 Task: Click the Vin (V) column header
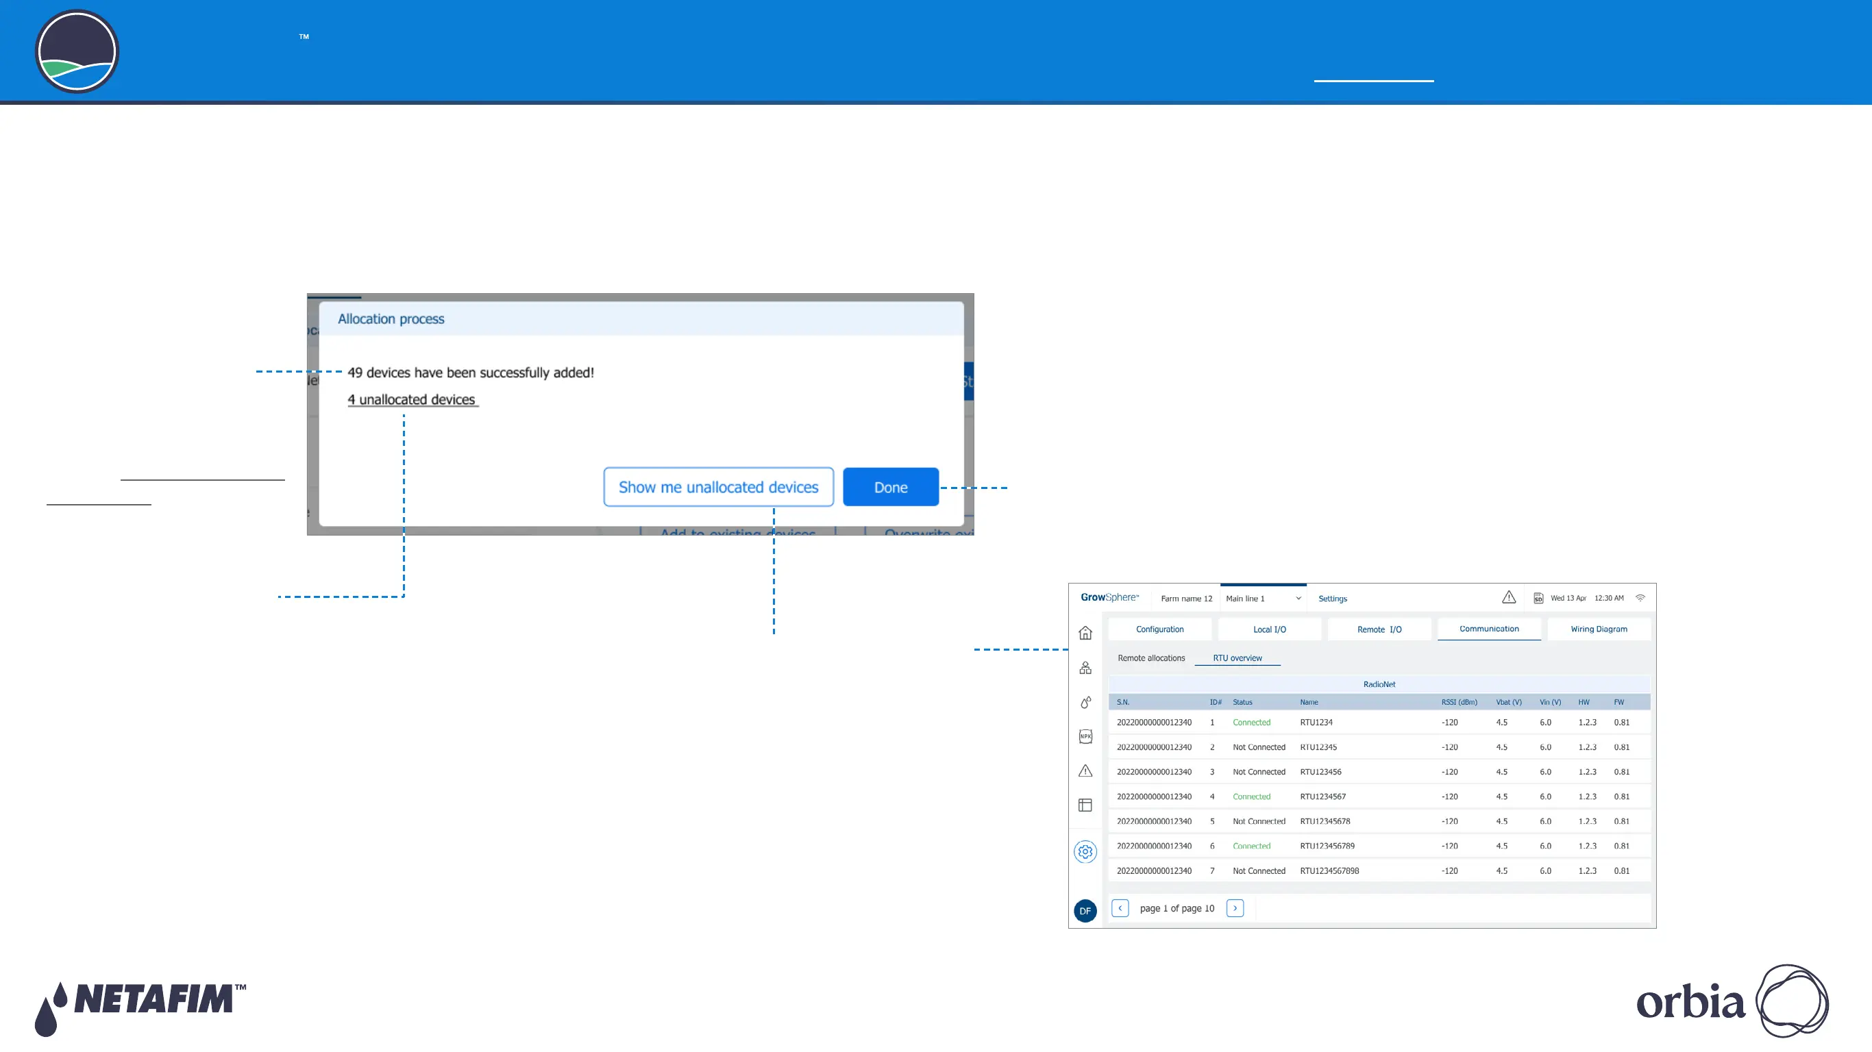click(1549, 702)
